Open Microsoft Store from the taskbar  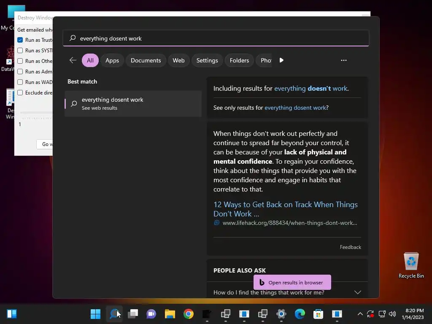tap(318, 314)
